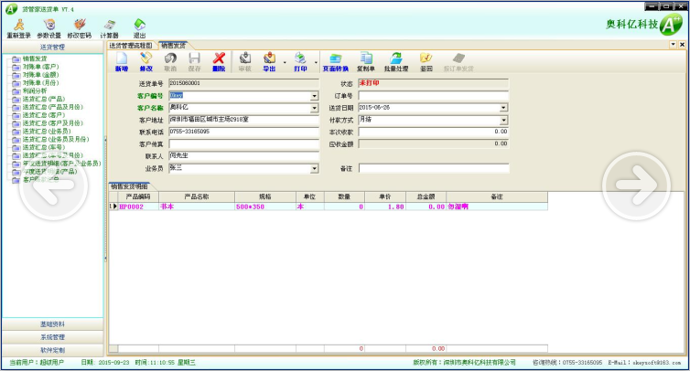This screenshot has height=371, width=690.
Task: Open 对账单(客户) in the tree
Action: pos(40,67)
